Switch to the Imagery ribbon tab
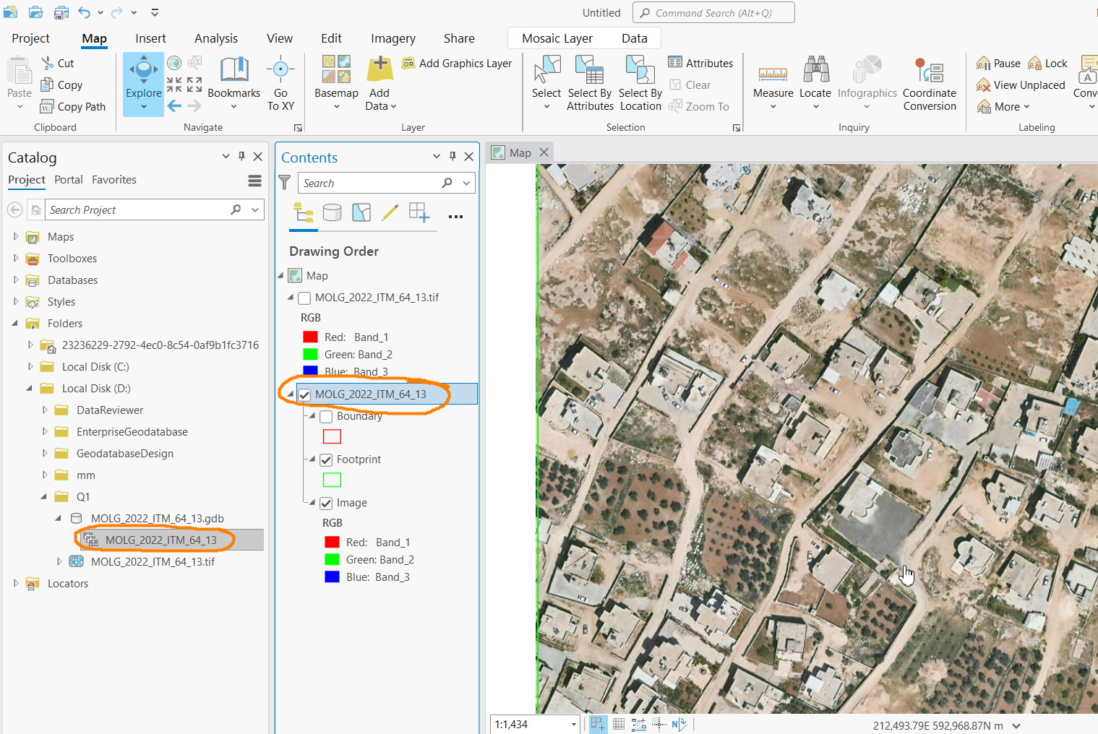The width and height of the screenshot is (1098, 734). click(x=393, y=38)
